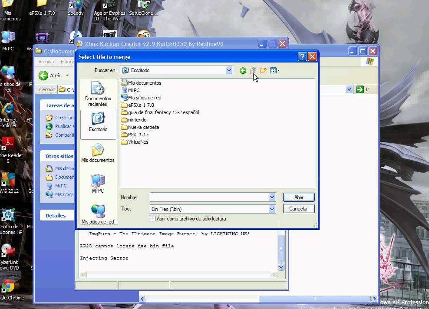429x309 pixels.
Task: Open Mis documentos link under Otros sitios
Action: pos(60,168)
